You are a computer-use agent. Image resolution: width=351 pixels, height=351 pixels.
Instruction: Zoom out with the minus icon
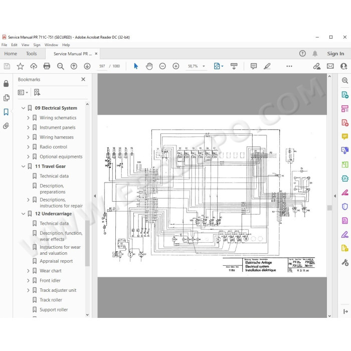coord(162,66)
